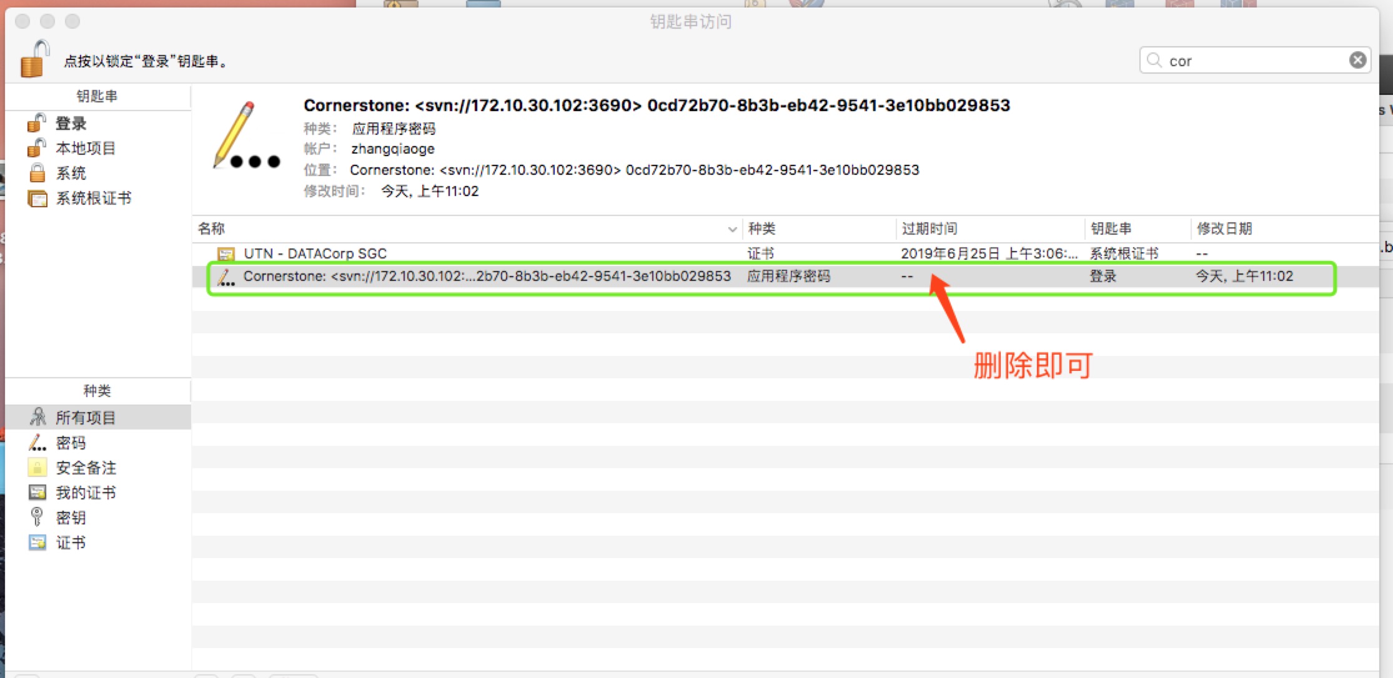Click the 修改时间 value 今天, 上午11:02 in details
1393x678 pixels.
[x=430, y=191]
